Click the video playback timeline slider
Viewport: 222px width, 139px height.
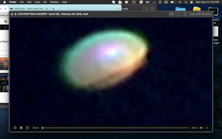tap(116, 128)
